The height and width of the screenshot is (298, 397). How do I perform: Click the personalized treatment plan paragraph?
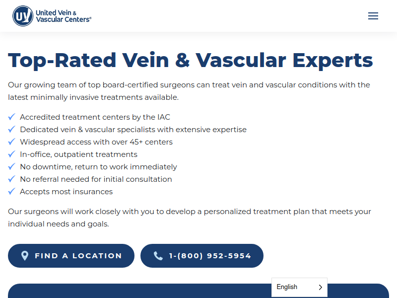190,218
